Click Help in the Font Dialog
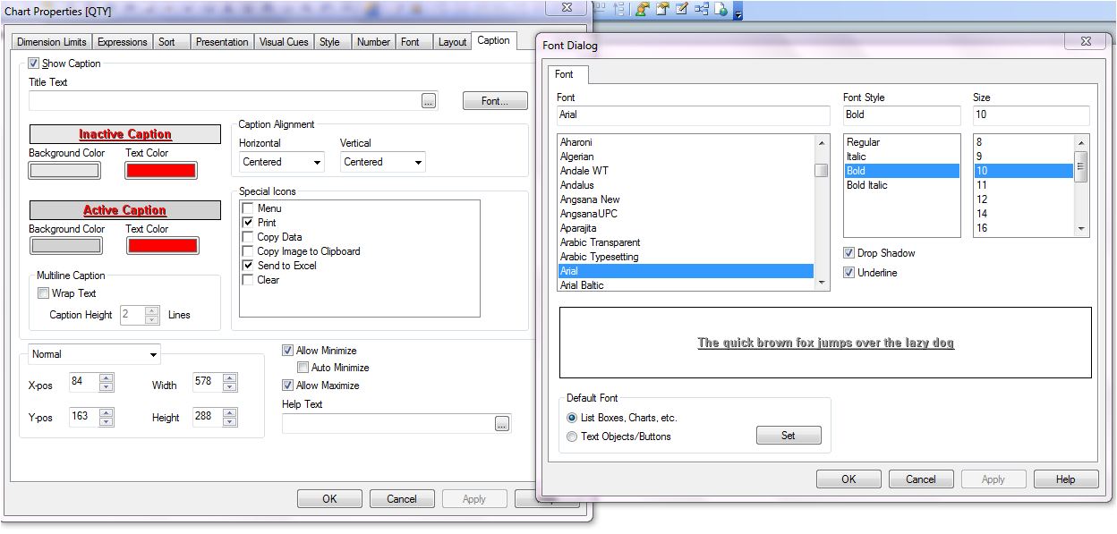1117x534 pixels. click(1066, 479)
